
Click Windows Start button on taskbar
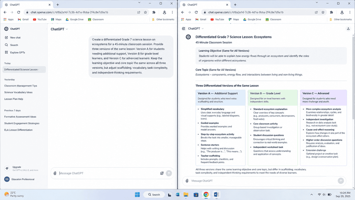point(137,194)
